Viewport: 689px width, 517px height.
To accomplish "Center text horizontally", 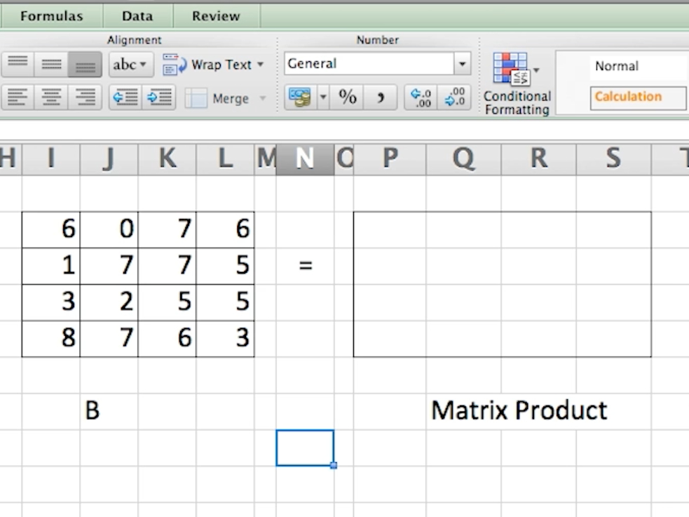I will pos(51,98).
